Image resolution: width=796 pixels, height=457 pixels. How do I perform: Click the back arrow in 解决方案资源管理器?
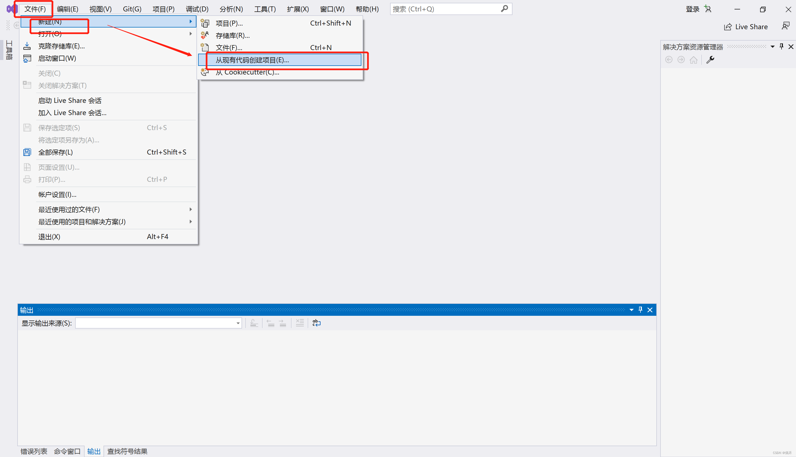pos(669,60)
